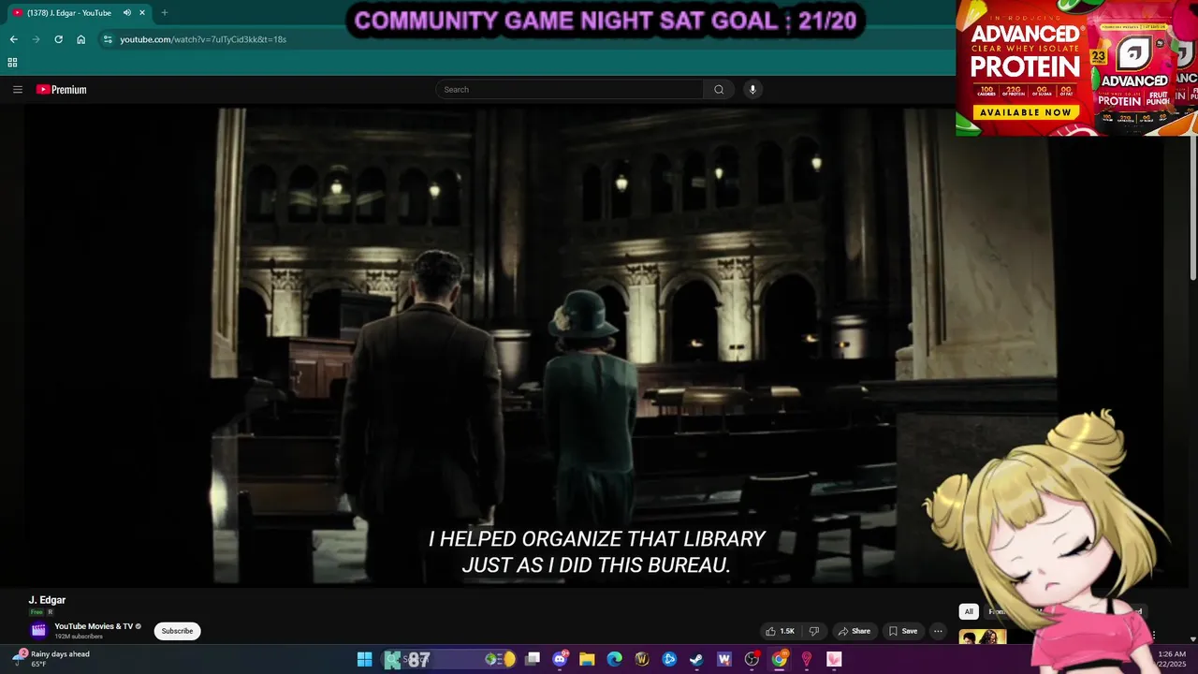Open File Explorer from the taskbar
1198x674 pixels.
587,660
